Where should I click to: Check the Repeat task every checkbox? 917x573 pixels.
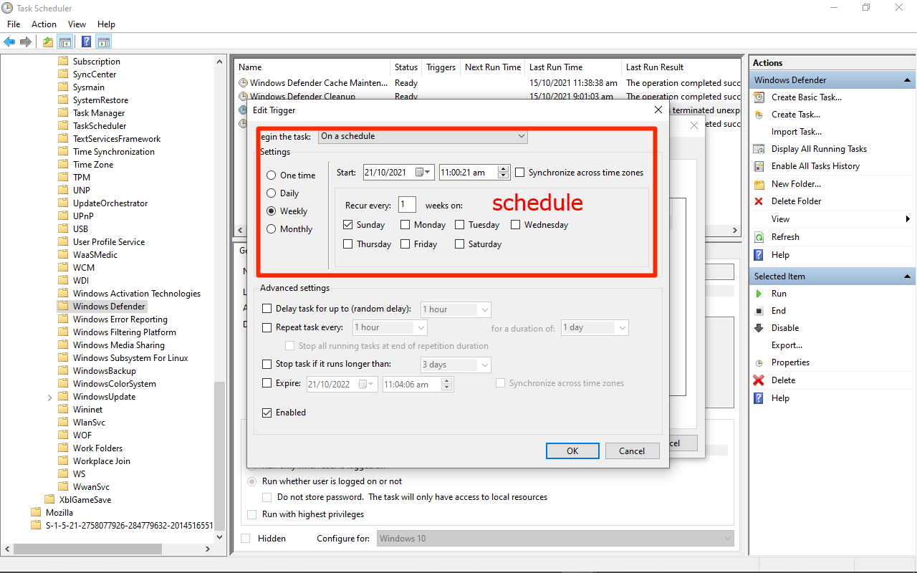(x=267, y=327)
